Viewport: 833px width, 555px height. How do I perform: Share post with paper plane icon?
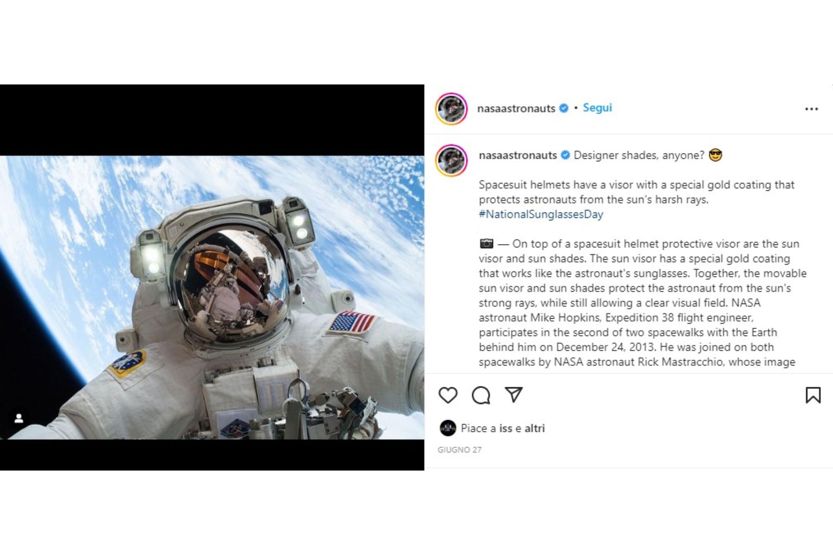click(x=514, y=394)
